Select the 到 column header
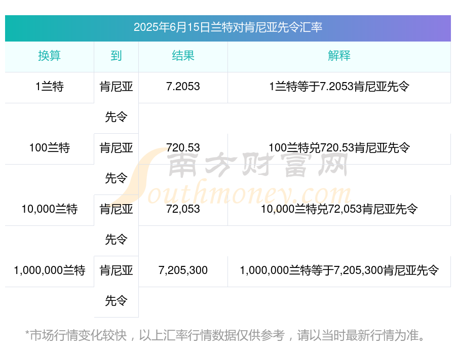The height and width of the screenshot is (351, 456). click(x=116, y=56)
